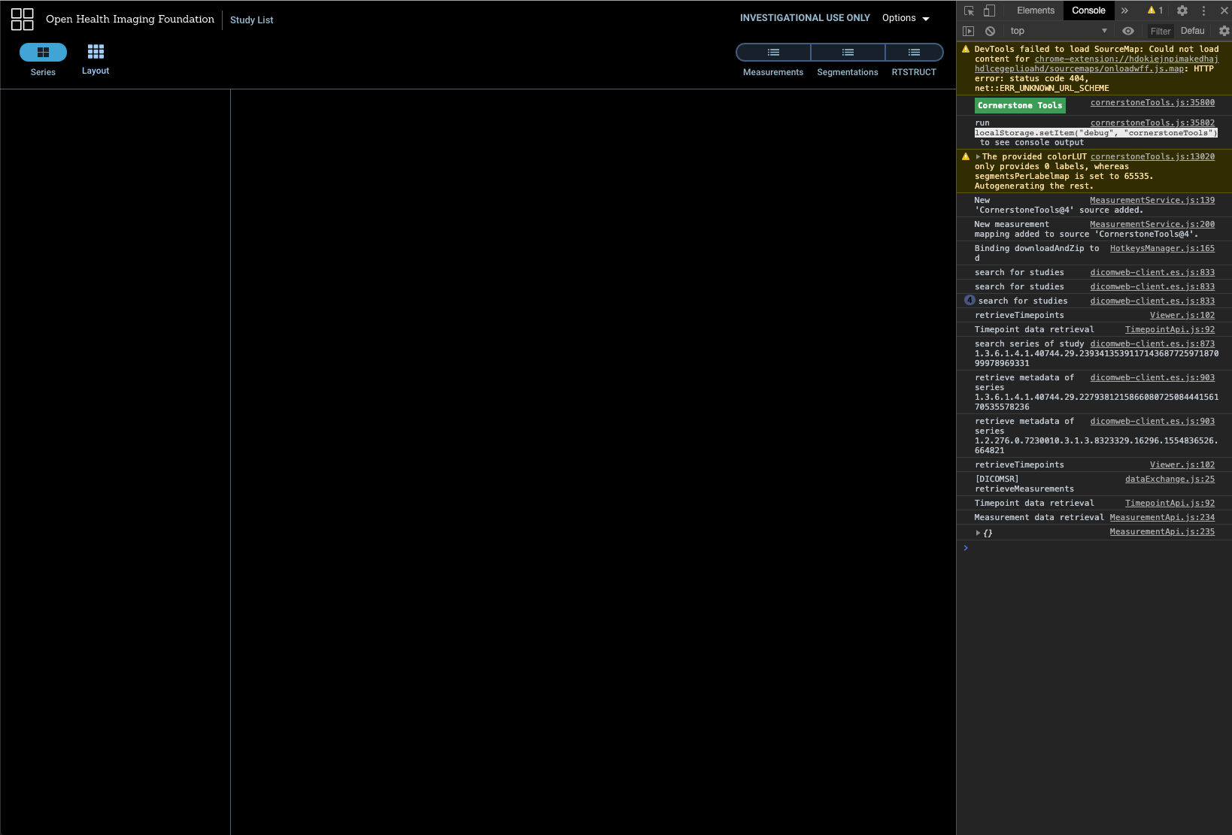Viewport: 1232px width, 835px height.
Task: Open DevTools more options menu
Action: 1203,11
